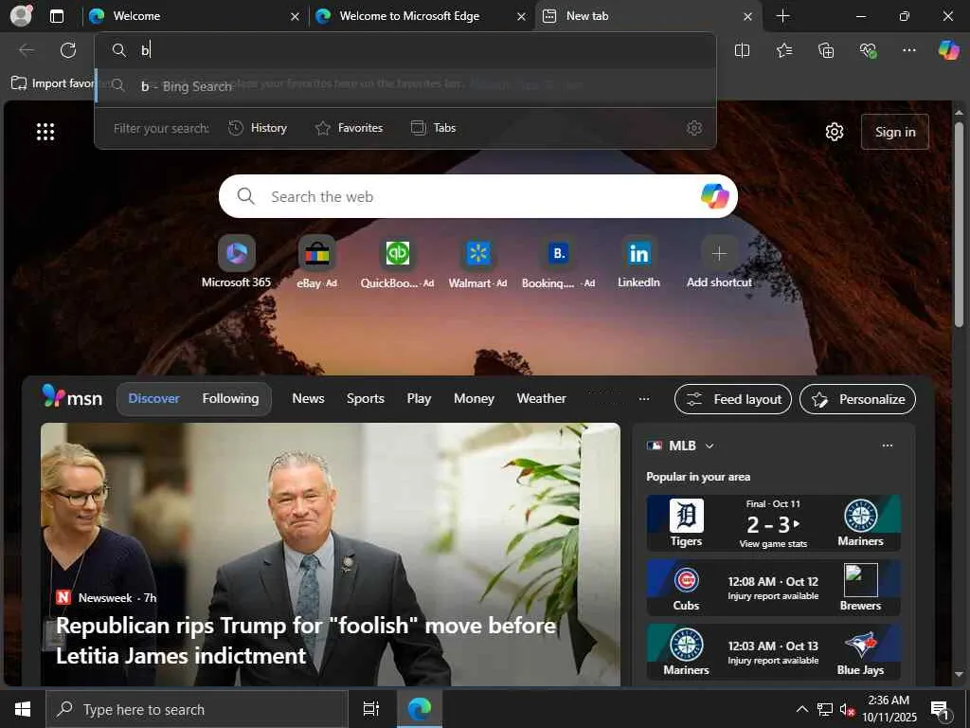Open the LinkedIn shortcut tile
Screen dimensions: 970x728
point(638,262)
